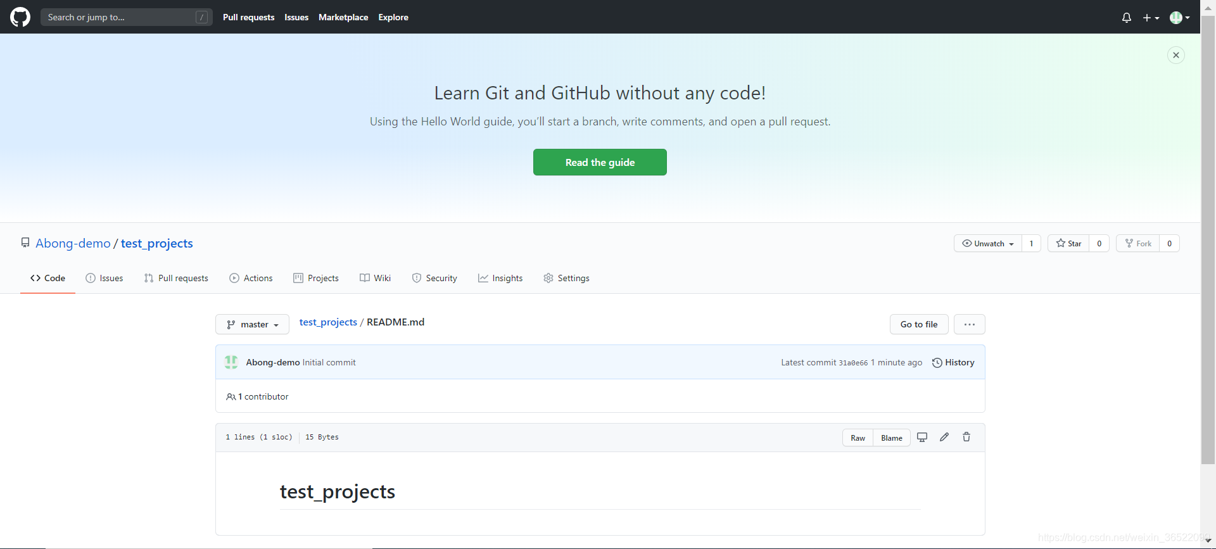Switch to the Security tab
Viewport: 1216px width, 549px height.
[x=434, y=278]
